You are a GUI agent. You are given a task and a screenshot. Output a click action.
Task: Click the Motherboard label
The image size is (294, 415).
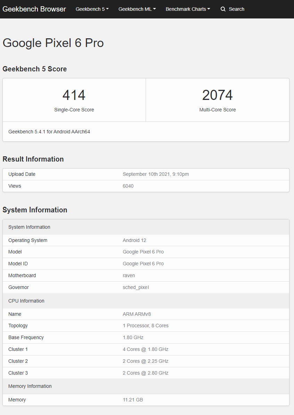pos(22,275)
